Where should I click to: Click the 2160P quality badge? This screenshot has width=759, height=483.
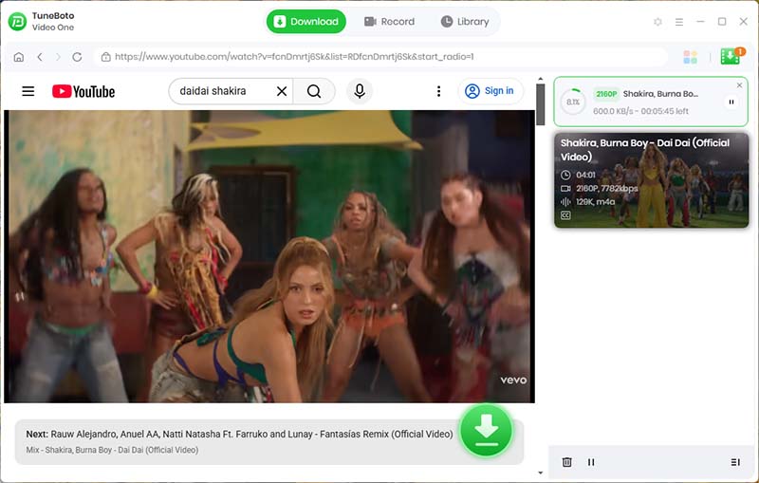[x=606, y=94]
